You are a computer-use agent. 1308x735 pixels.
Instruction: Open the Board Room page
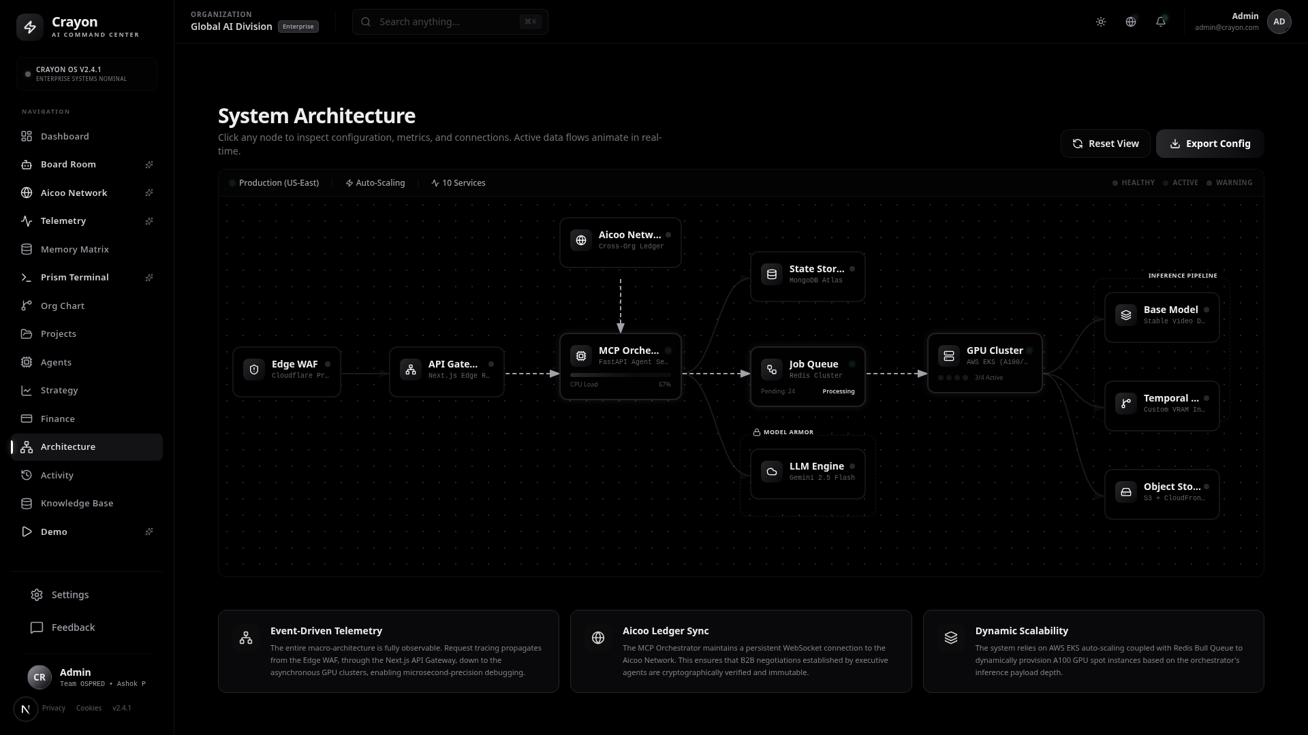tap(87, 165)
